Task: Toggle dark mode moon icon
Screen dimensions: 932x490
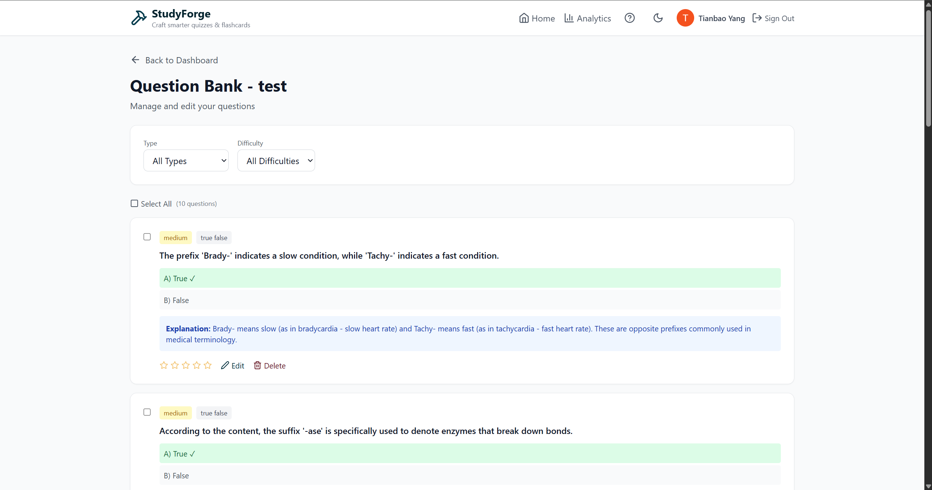Action: point(658,18)
